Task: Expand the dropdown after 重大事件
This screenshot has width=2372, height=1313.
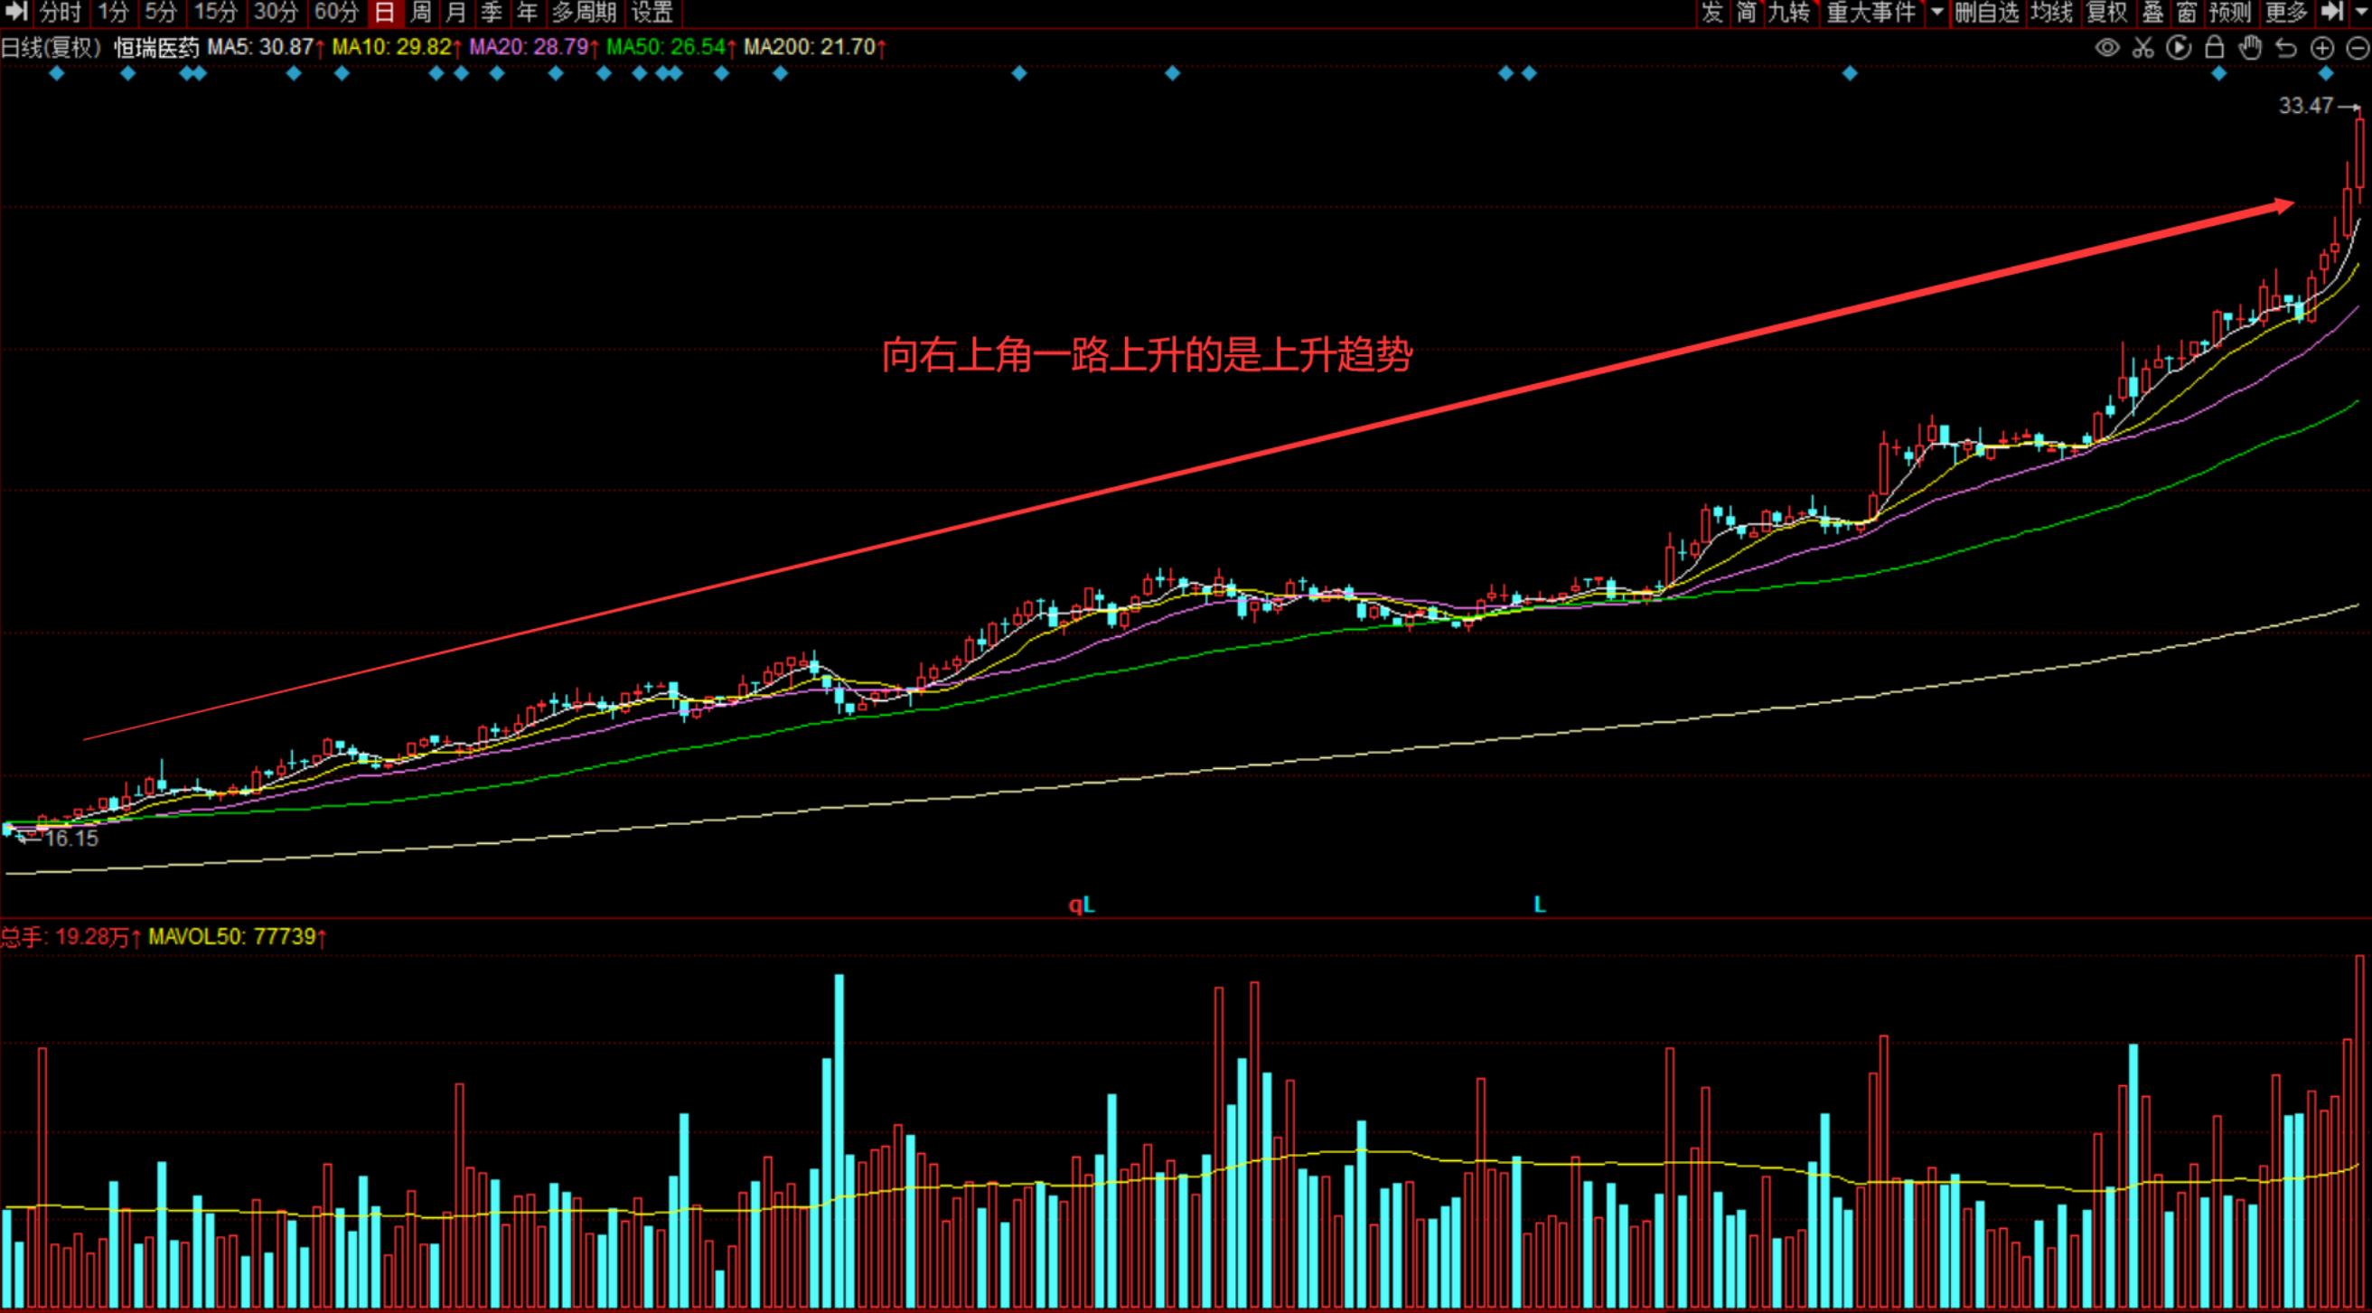Action: click(1936, 12)
